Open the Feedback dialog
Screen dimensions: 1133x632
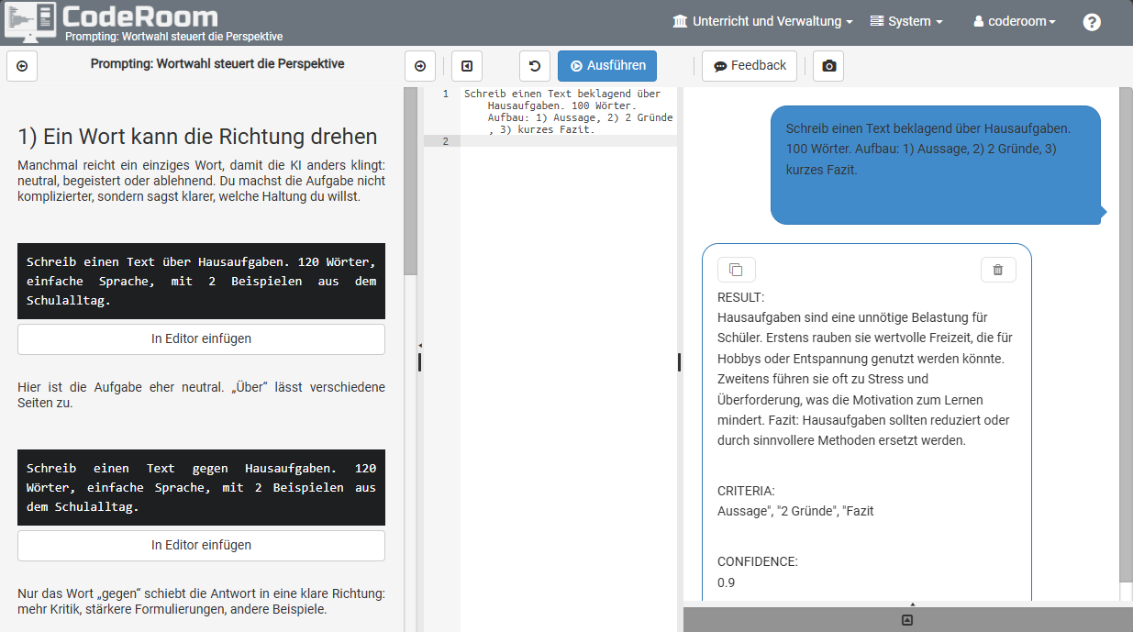pyautogui.click(x=748, y=65)
